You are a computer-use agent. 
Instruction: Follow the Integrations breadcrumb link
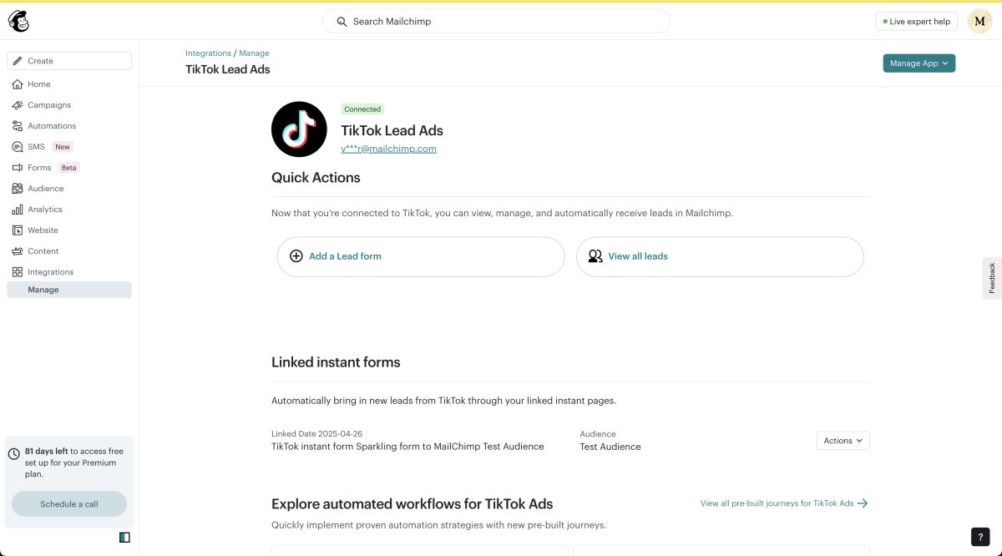208,53
